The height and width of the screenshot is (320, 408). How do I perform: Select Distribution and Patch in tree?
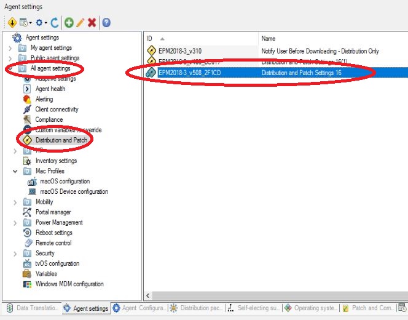point(61,140)
